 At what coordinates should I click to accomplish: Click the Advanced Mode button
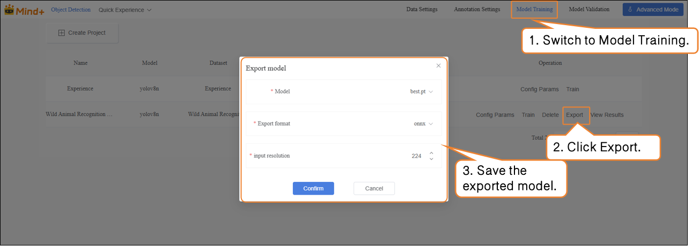pyautogui.click(x=653, y=10)
